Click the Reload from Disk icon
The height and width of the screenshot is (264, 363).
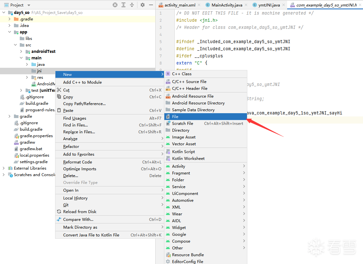point(59,211)
